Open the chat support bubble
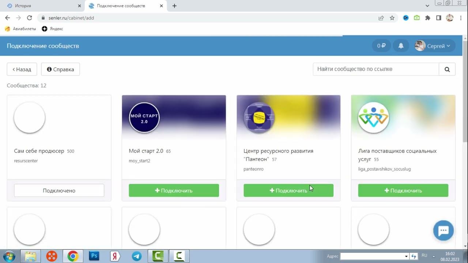Image resolution: width=468 pixels, height=263 pixels. pyautogui.click(x=444, y=230)
